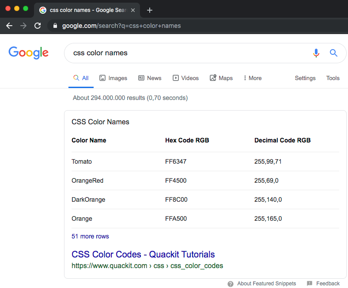Click the browser back arrow
The image size is (348, 288).
[9, 26]
